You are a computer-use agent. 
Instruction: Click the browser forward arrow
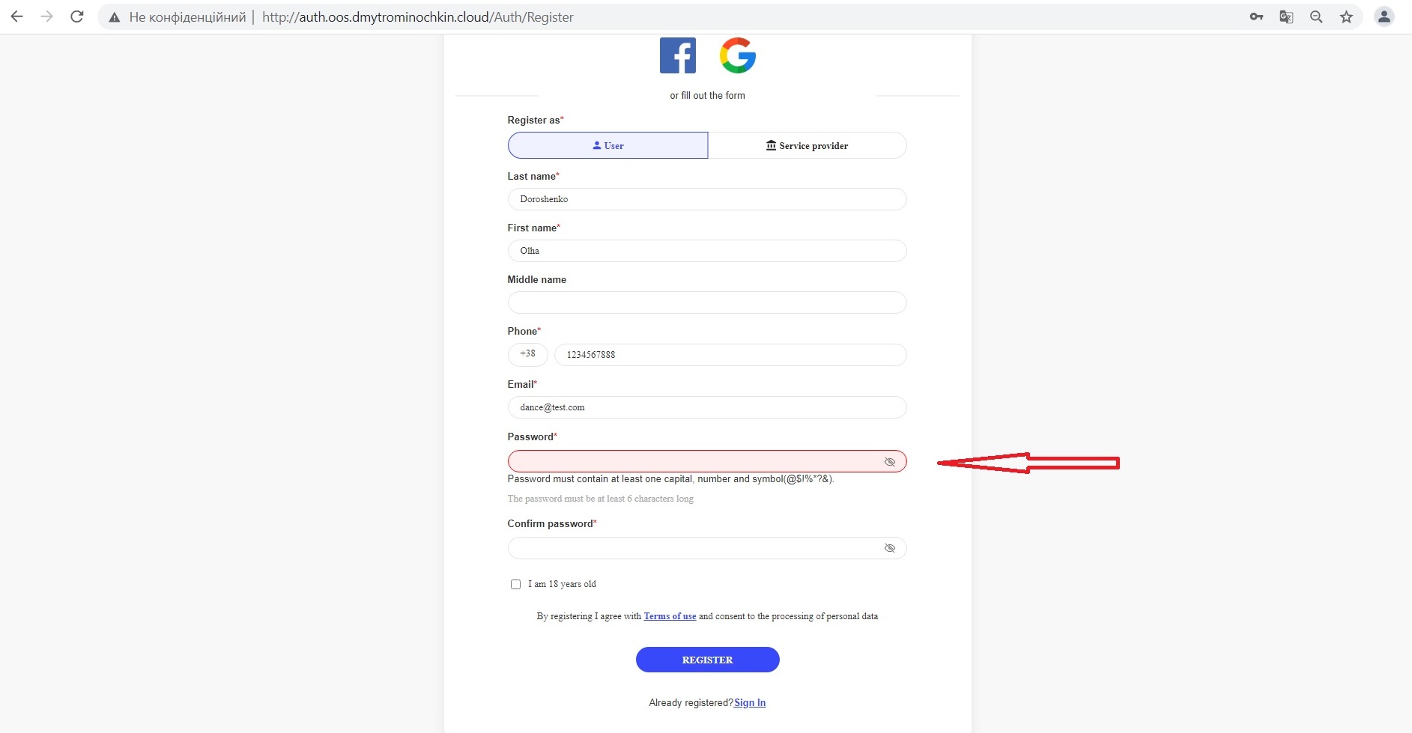(x=46, y=16)
